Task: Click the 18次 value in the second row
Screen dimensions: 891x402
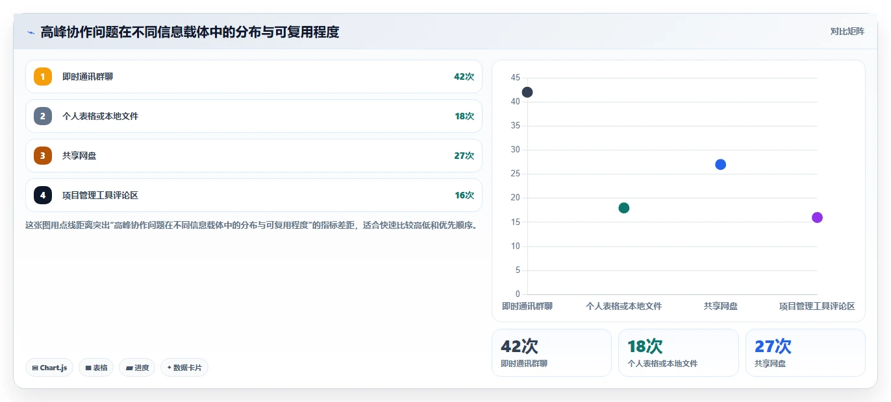Action: click(464, 116)
